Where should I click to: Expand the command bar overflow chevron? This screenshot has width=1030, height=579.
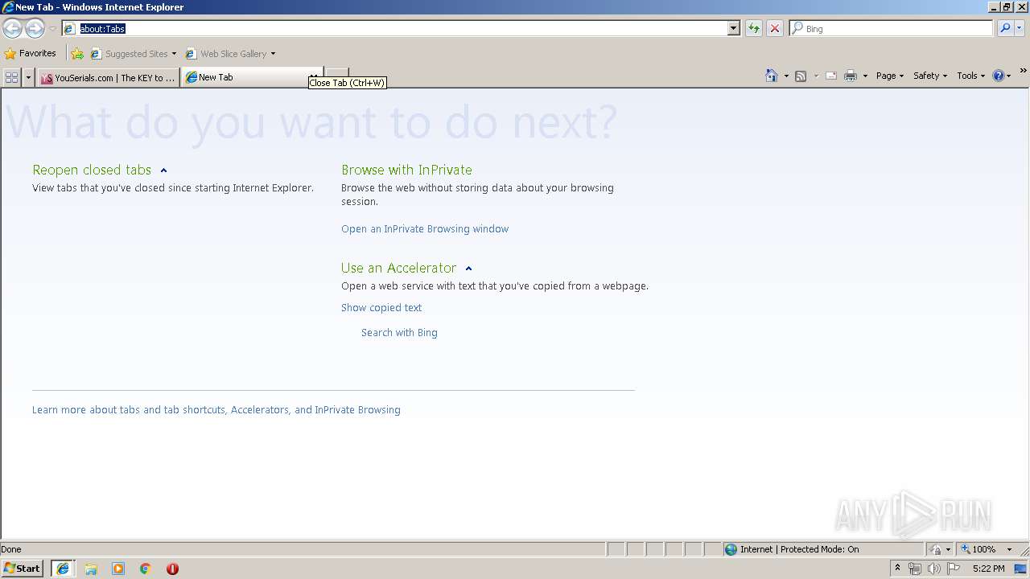(x=1023, y=72)
